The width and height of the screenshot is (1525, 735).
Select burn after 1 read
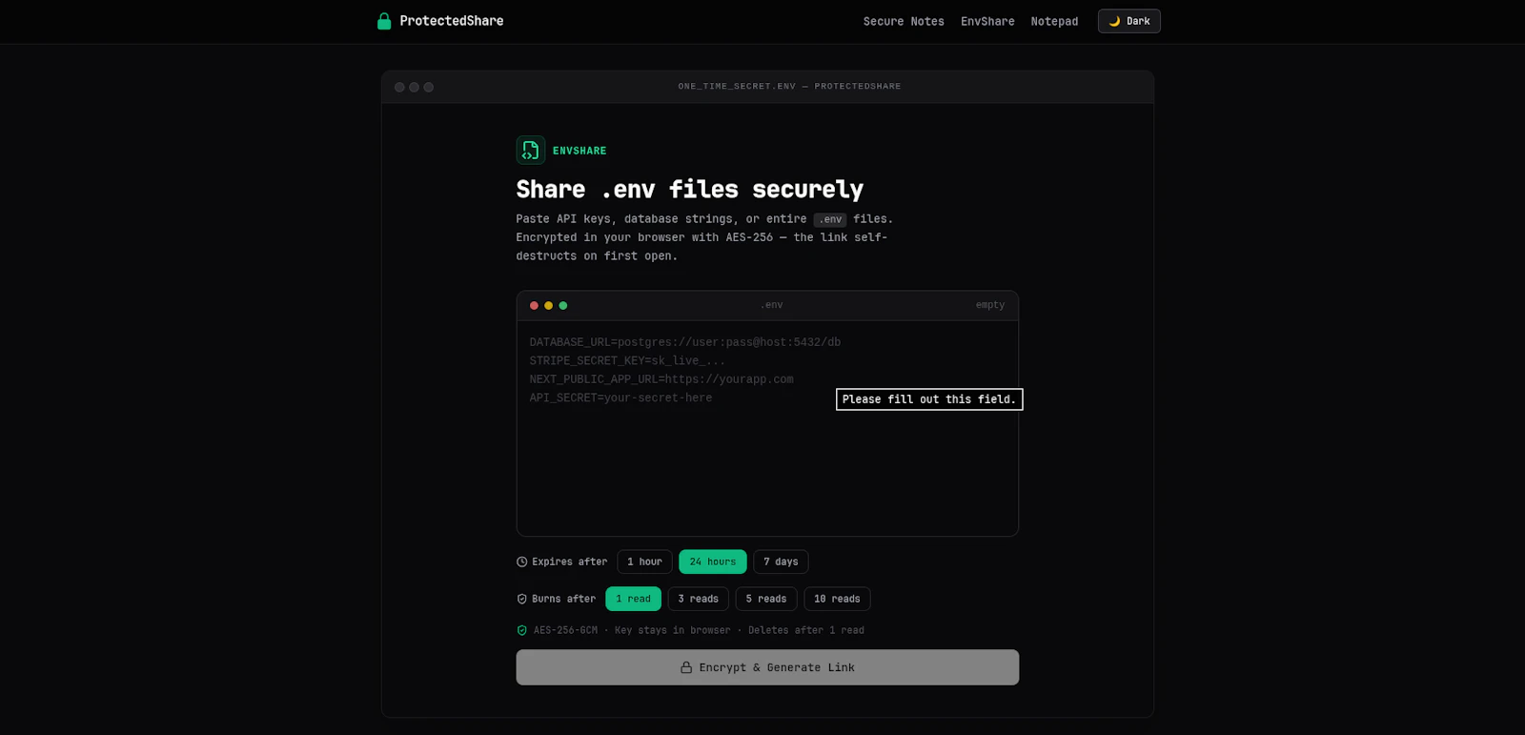coord(633,599)
